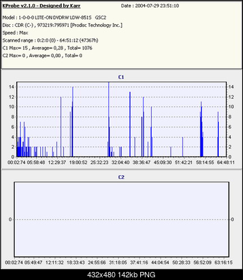Screen dimensions: 243x280
Task: Click the Date 2004-07-29 23:51:10 text
Action: [x=150, y=6]
